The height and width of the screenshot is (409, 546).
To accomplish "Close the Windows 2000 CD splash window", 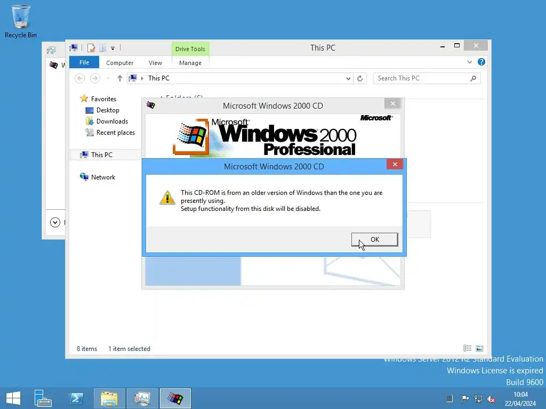I will [x=393, y=104].
